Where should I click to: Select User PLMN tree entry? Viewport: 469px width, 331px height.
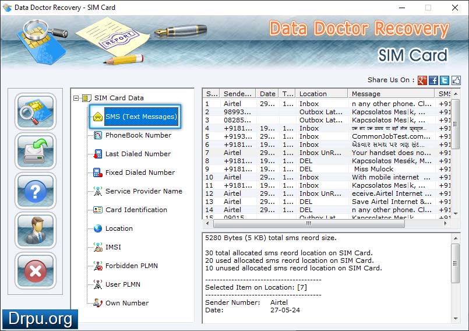(122, 284)
